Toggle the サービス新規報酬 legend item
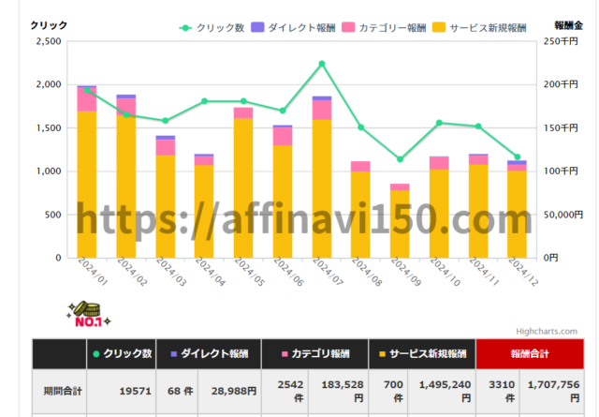599x417 pixels. [x=480, y=28]
